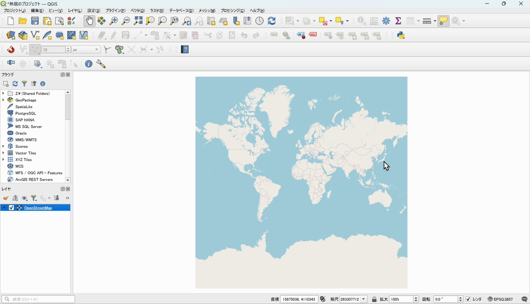This screenshot has height=304, width=530.
Task: Select MS SQL Server in the Browser
Action: click(29, 127)
